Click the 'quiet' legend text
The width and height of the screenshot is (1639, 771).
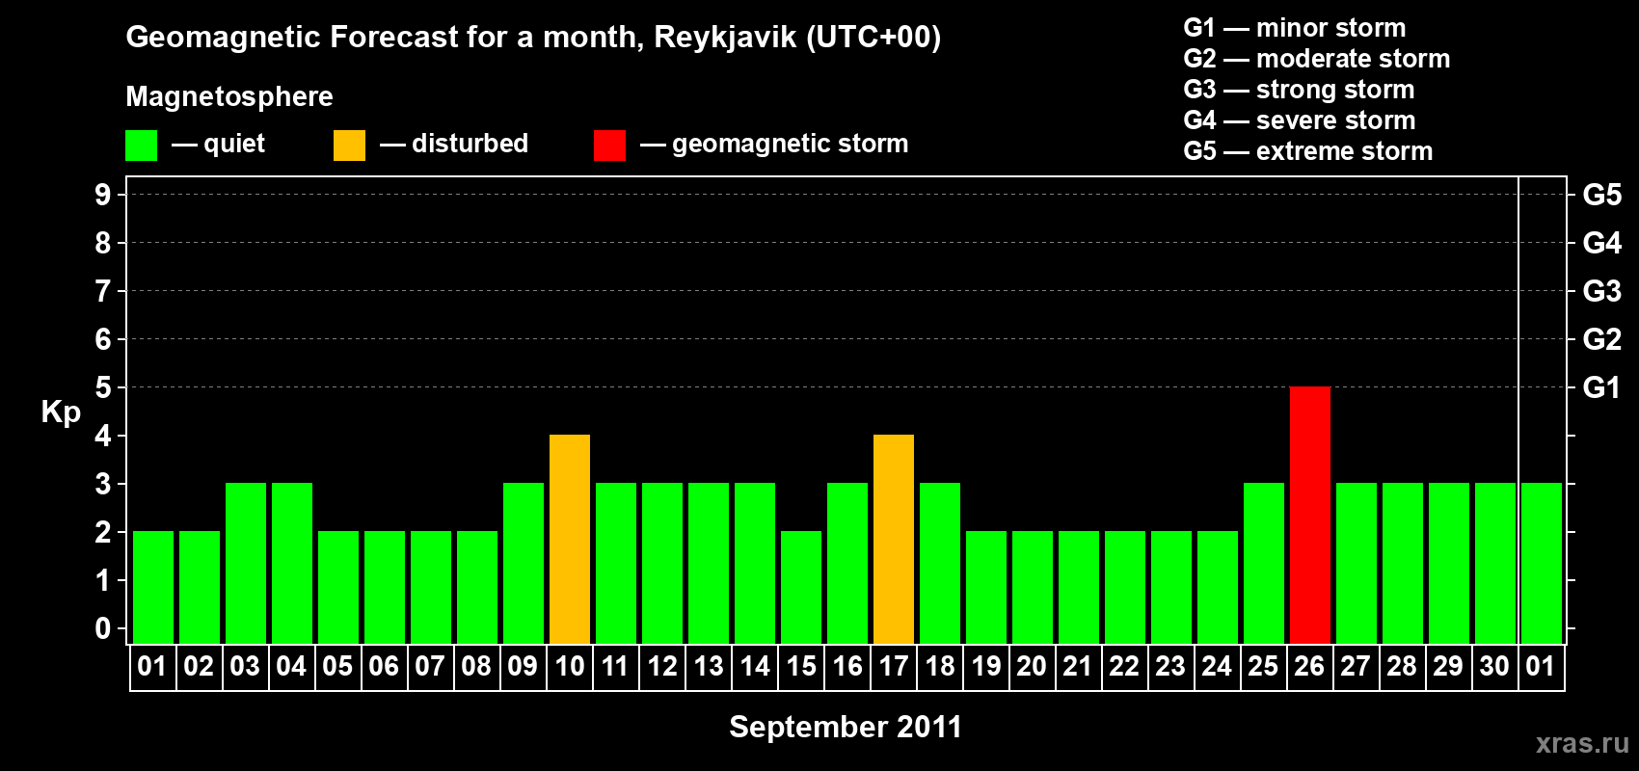[234, 144]
